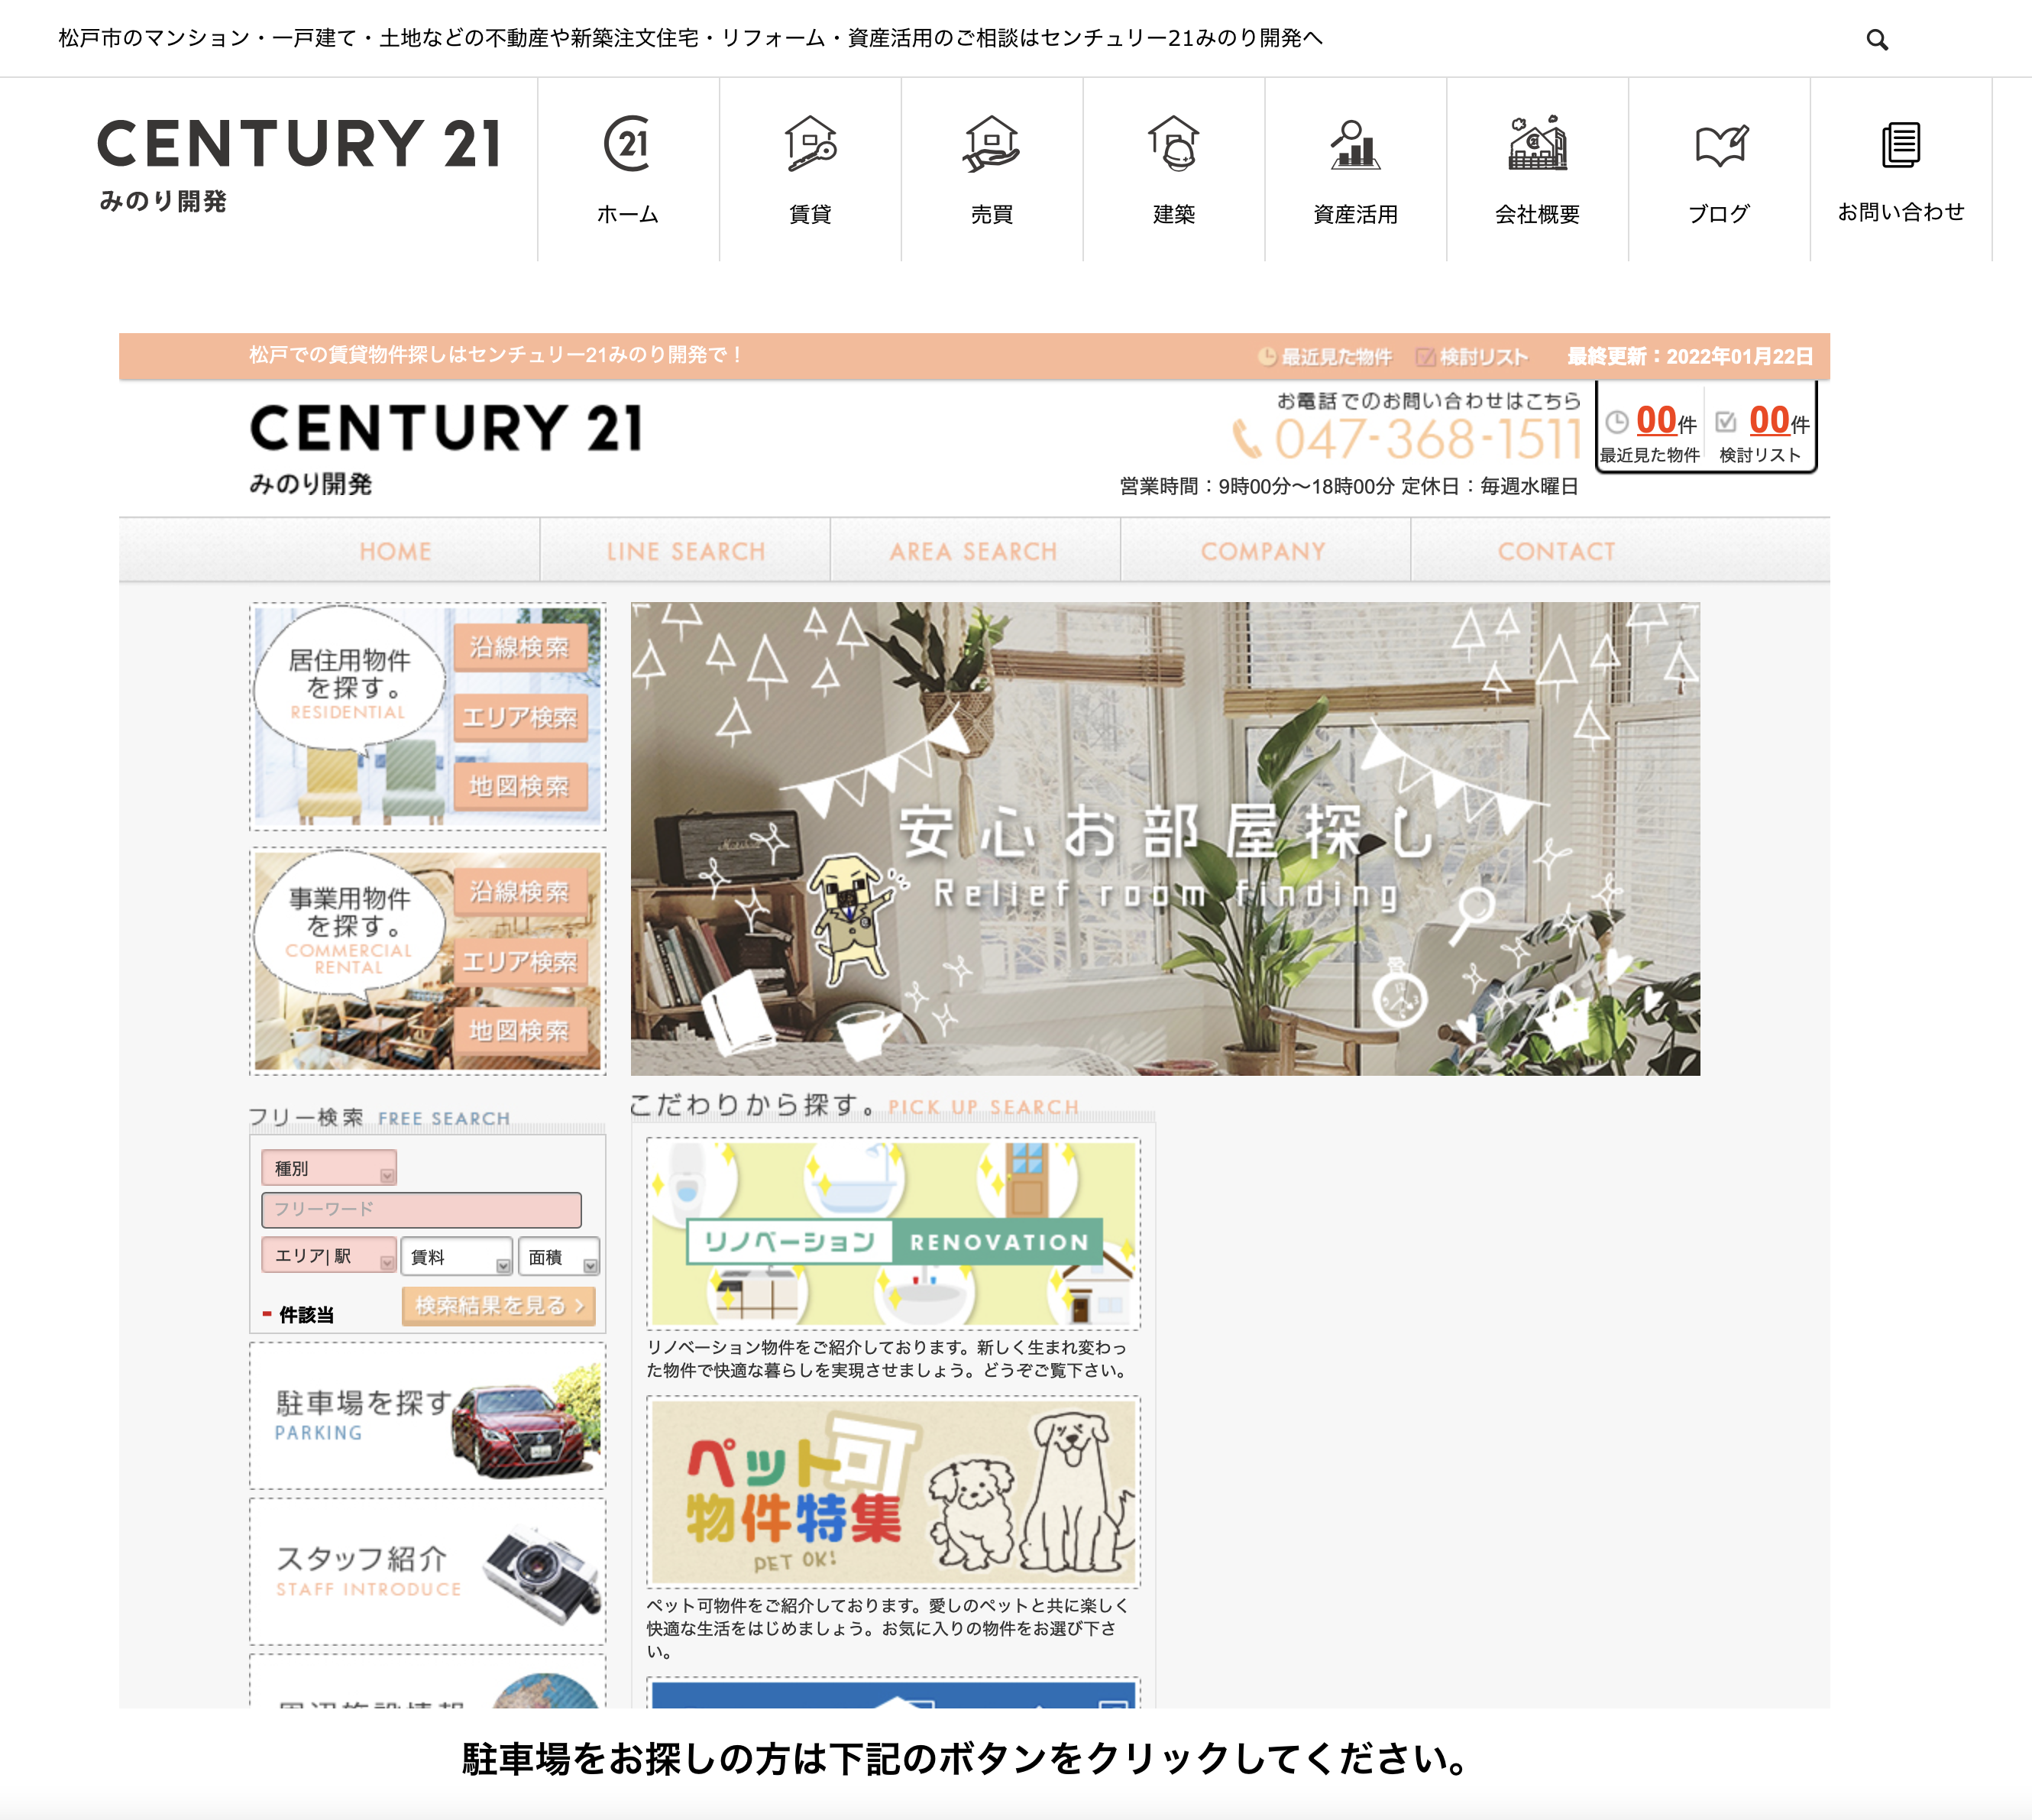Expand the 賃料 dropdown

456,1256
